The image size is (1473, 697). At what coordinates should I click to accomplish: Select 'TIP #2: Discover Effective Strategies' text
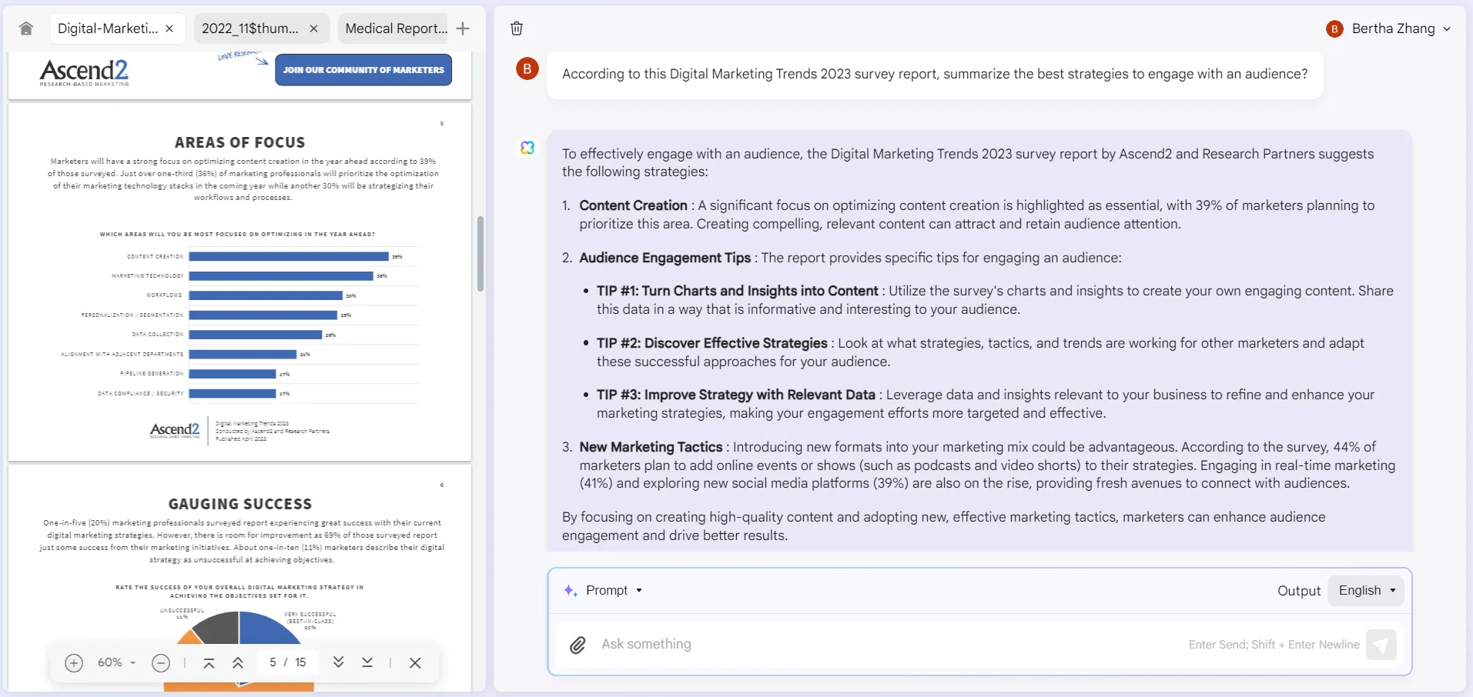[x=711, y=343]
